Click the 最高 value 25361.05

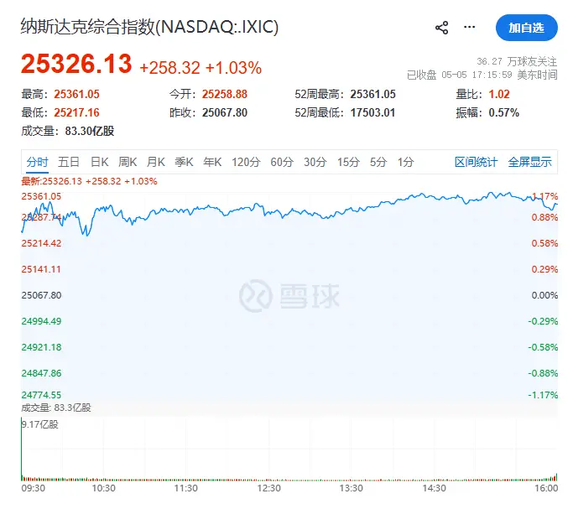point(76,94)
